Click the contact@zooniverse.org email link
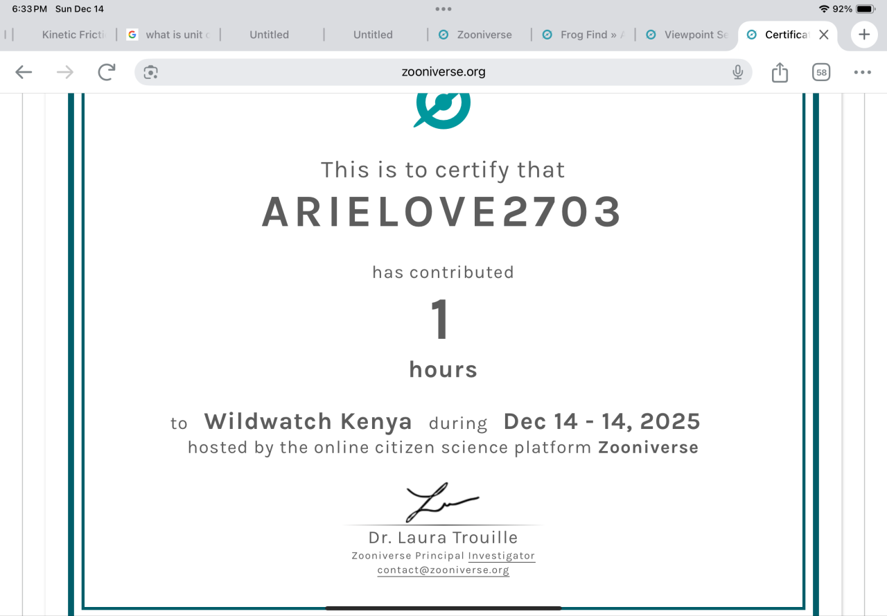 [443, 570]
